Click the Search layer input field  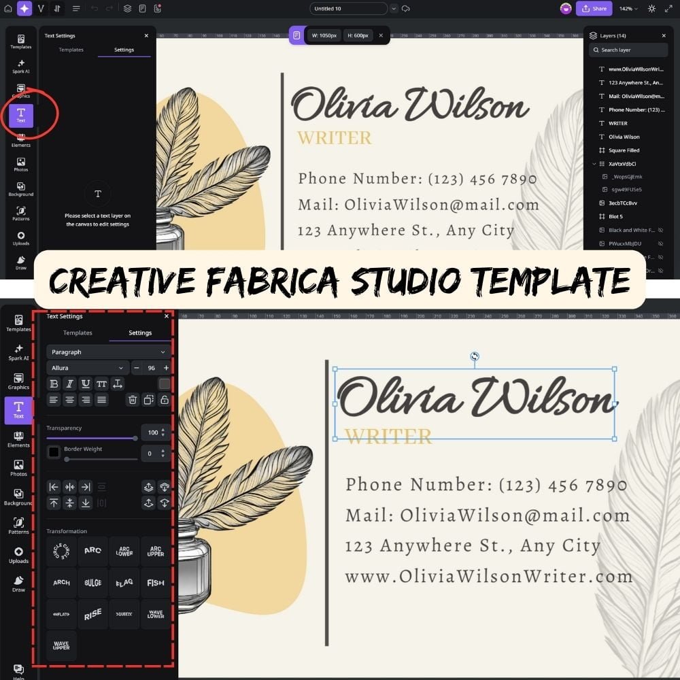[627, 50]
